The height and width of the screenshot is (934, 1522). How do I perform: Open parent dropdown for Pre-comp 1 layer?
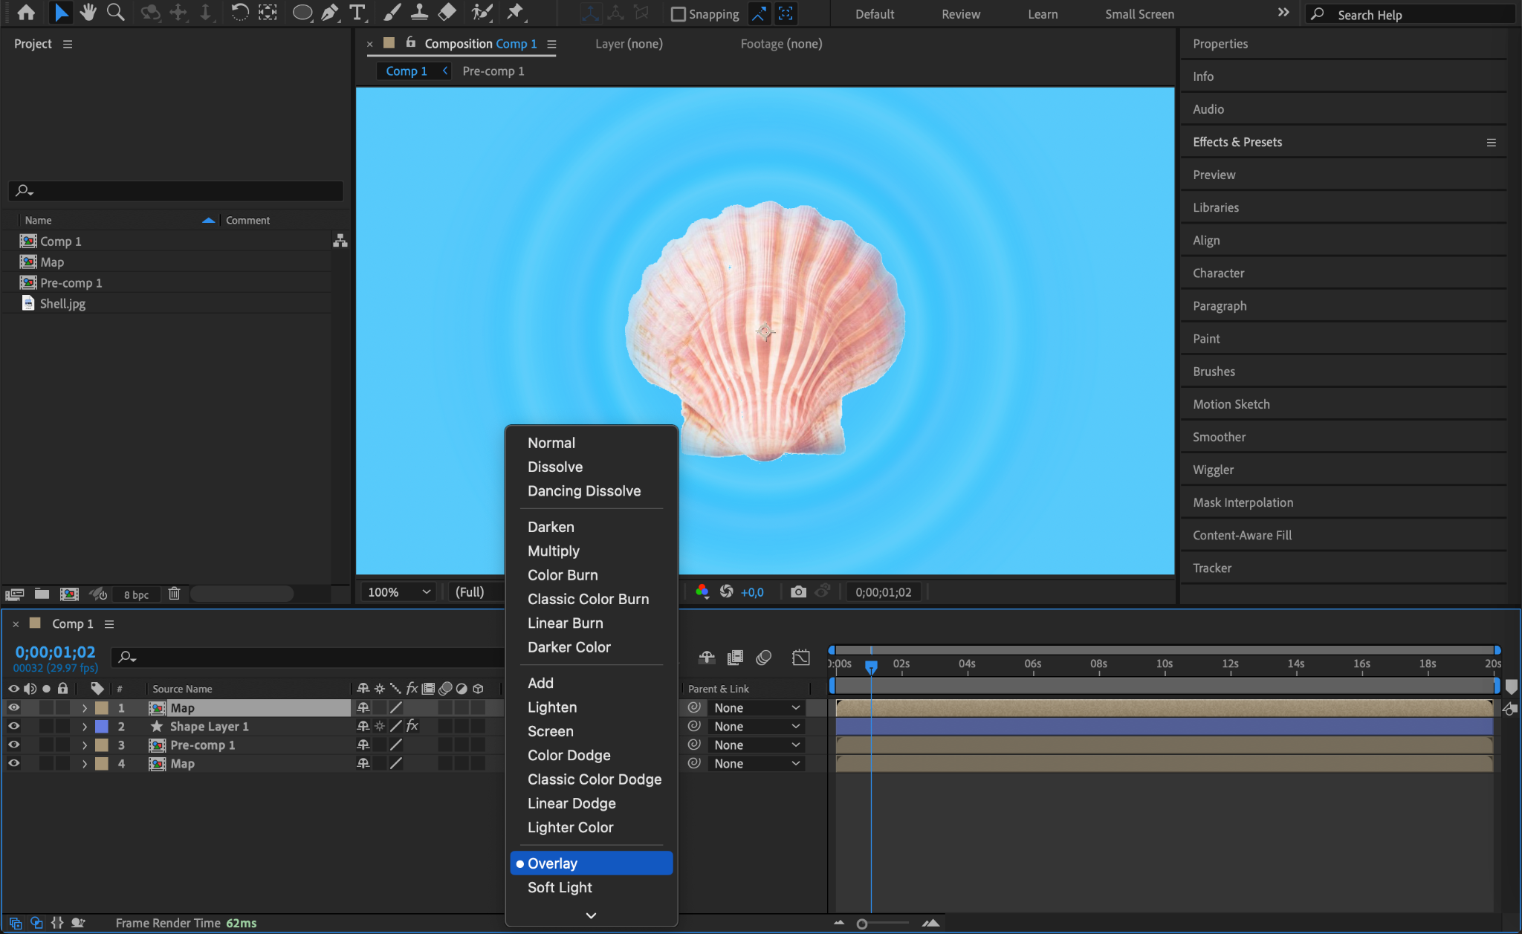[x=757, y=745]
